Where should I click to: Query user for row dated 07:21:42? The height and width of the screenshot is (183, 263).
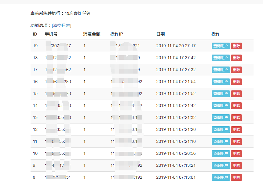[x=221, y=106]
